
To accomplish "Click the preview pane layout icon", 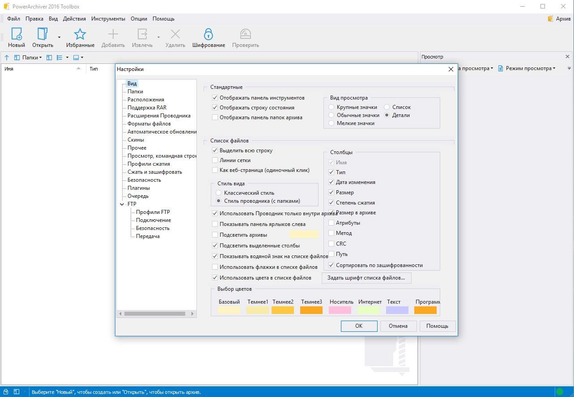I will (x=76, y=58).
